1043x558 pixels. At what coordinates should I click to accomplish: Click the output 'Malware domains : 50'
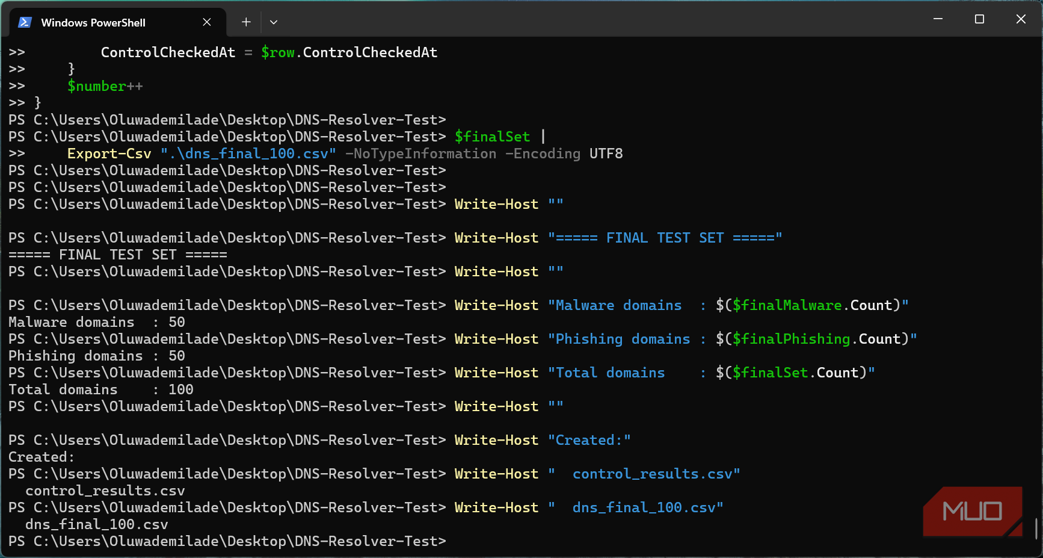point(97,322)
